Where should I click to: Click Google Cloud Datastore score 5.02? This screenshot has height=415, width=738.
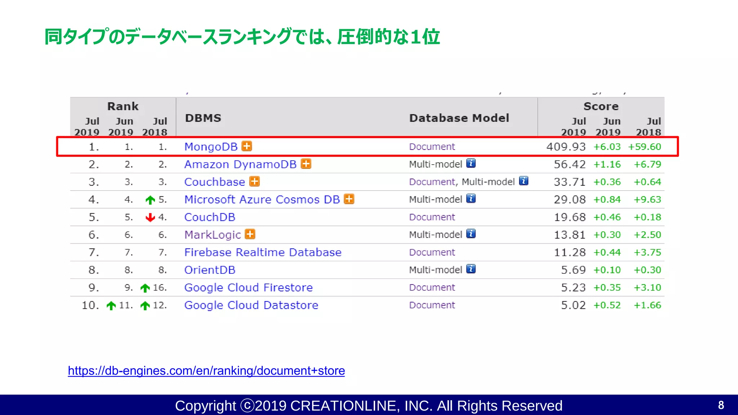(x=573, y=305)
